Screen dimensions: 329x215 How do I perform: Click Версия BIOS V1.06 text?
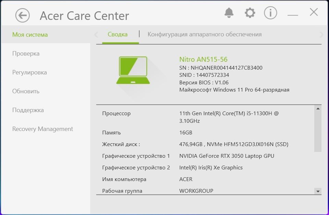[x=204, y=83]
